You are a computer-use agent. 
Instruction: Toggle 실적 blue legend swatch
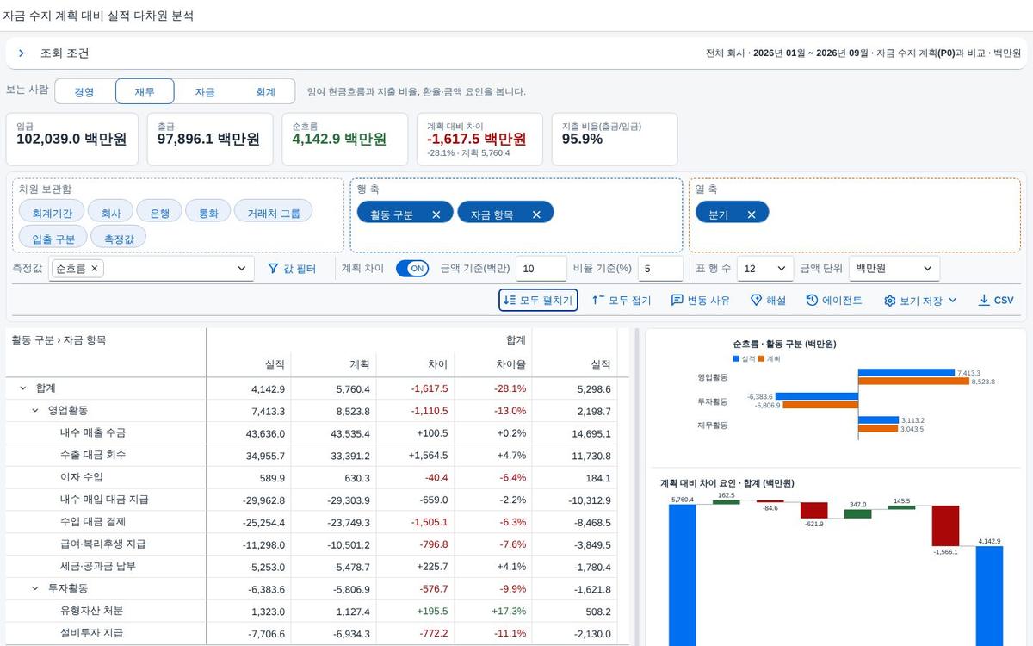(x=737, y=358)
